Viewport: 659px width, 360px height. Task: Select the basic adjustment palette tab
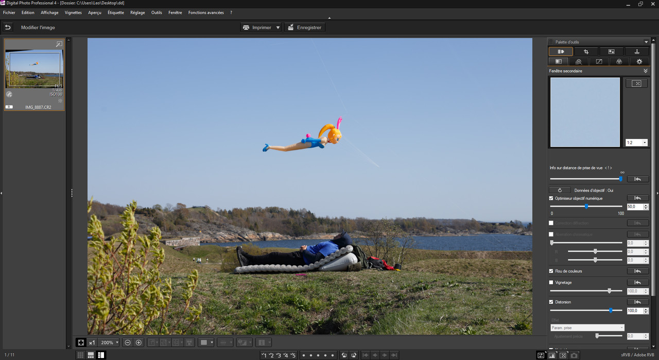(x=559, y=61)
